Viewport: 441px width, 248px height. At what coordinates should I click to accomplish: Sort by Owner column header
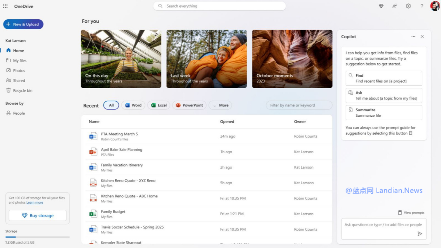coord(300,122)
